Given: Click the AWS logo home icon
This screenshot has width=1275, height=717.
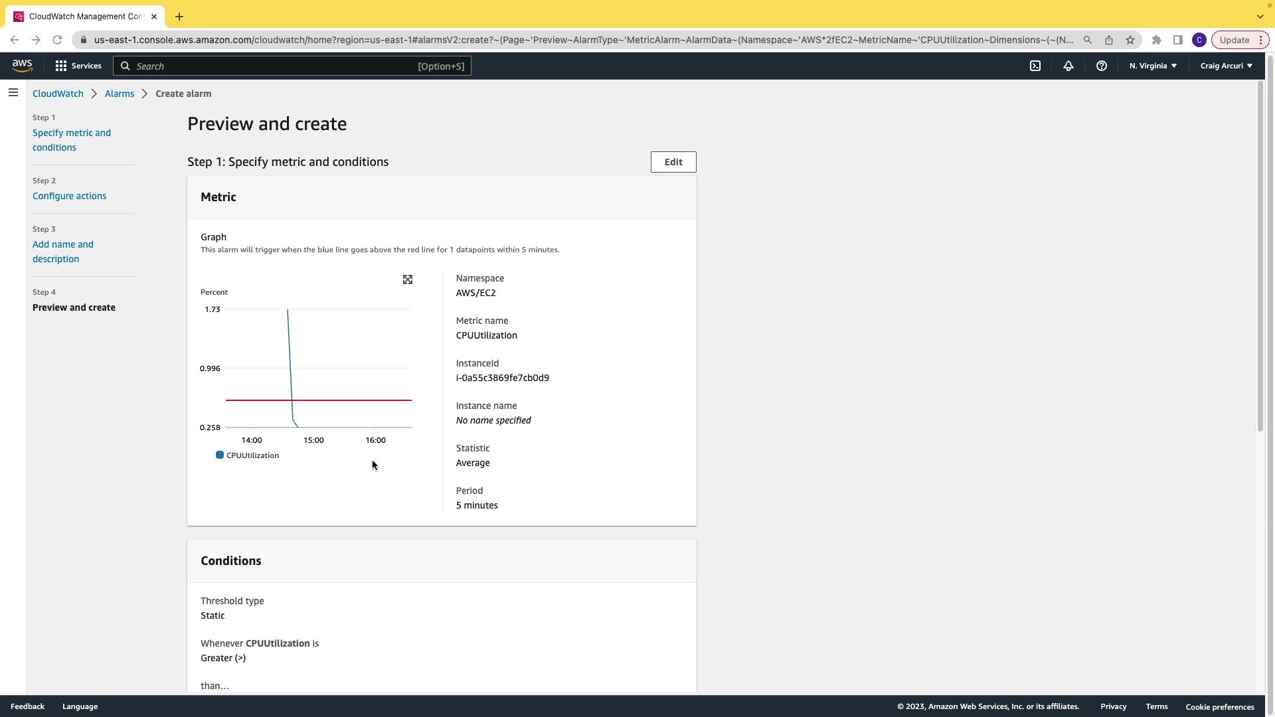Looking at the screenshot, I should point(22,66).
